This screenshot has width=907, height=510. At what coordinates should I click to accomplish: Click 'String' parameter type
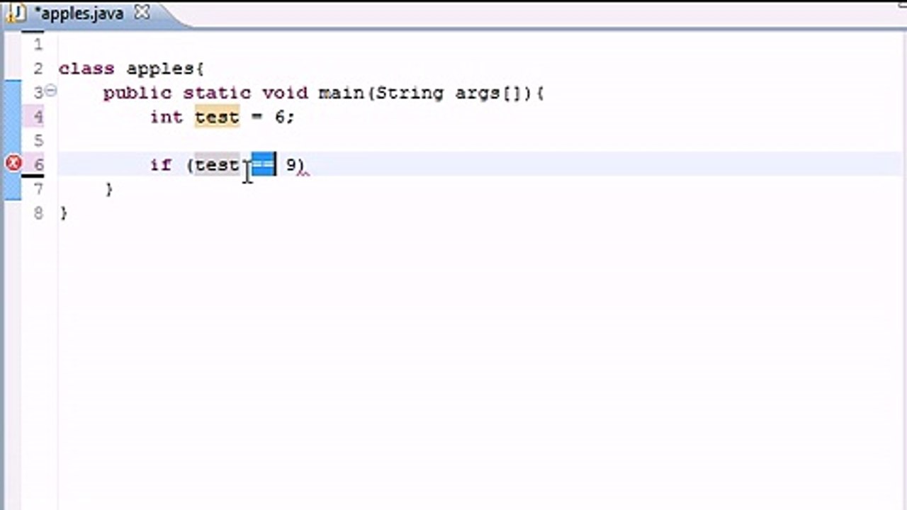point(410,93)
